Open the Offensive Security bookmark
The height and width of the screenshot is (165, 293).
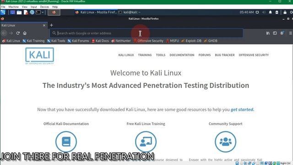click(x=148, y=41)
